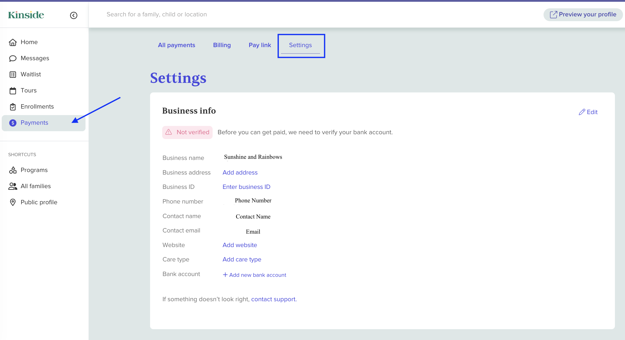
Task: Click the Add care type link
Action: (x=242, y=259)
